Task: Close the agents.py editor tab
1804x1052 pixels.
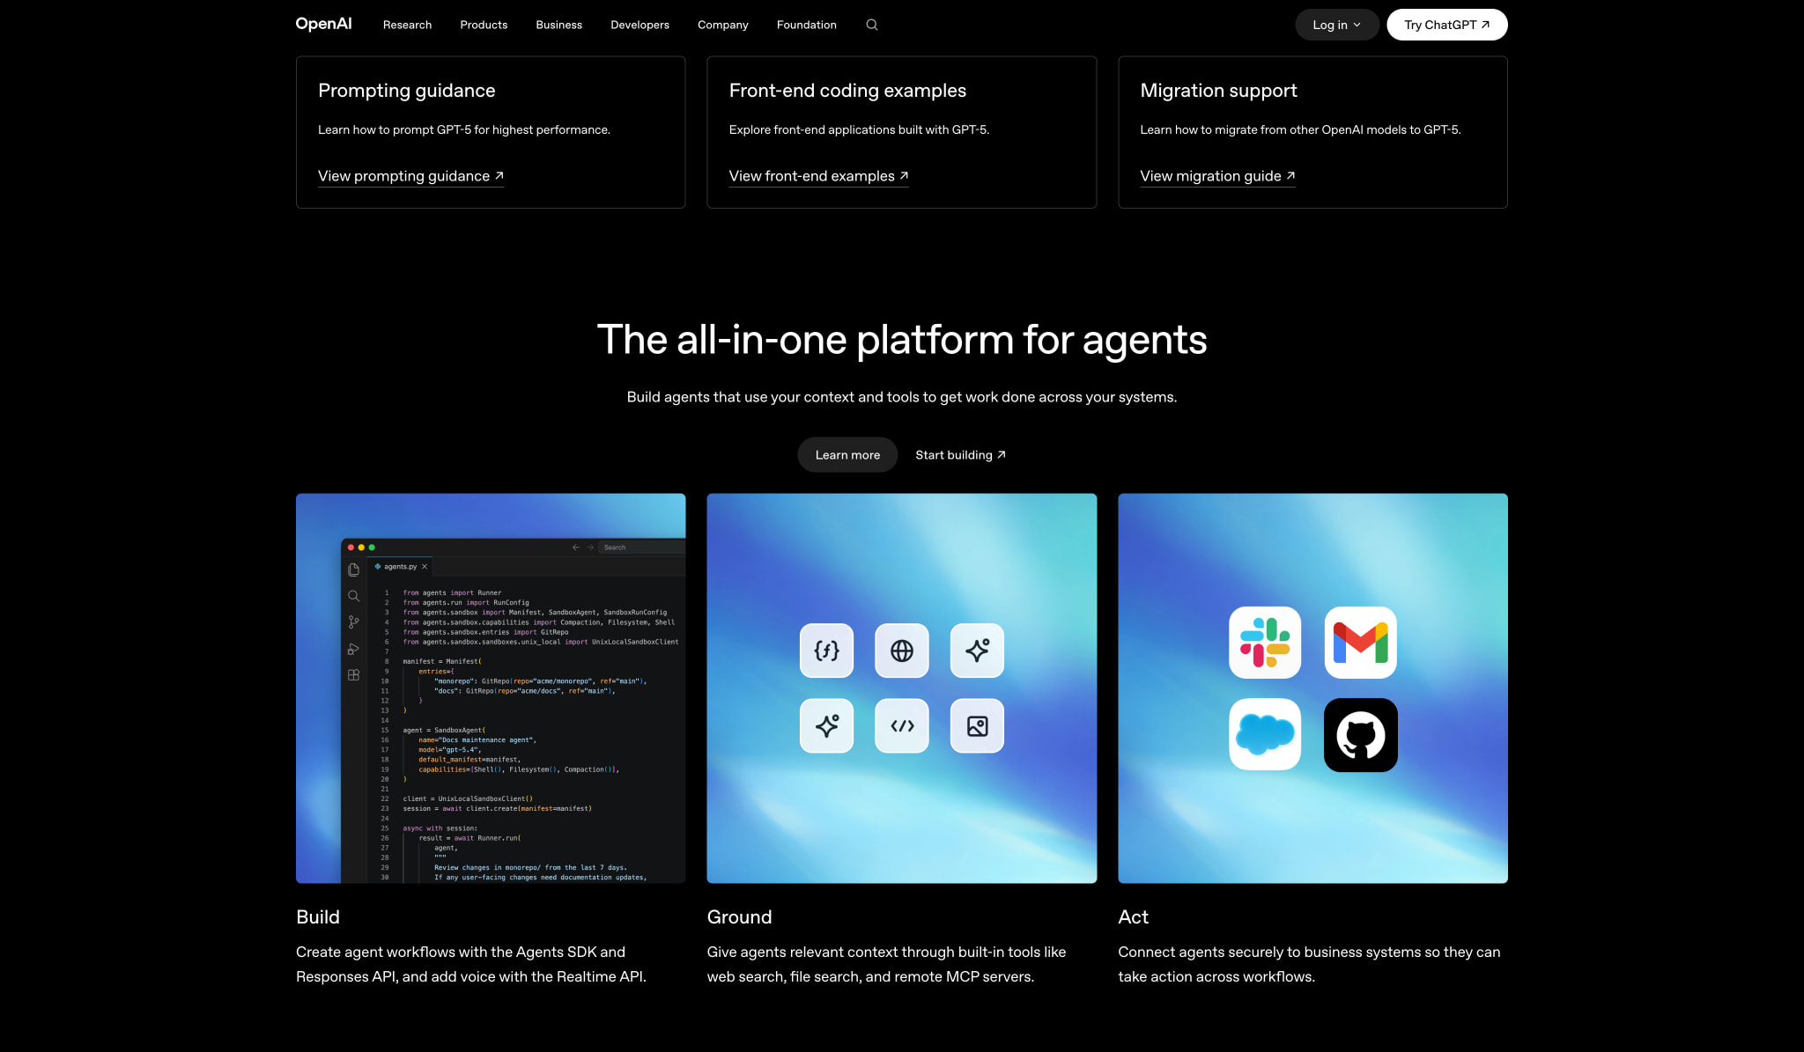Action: [425, 567]
